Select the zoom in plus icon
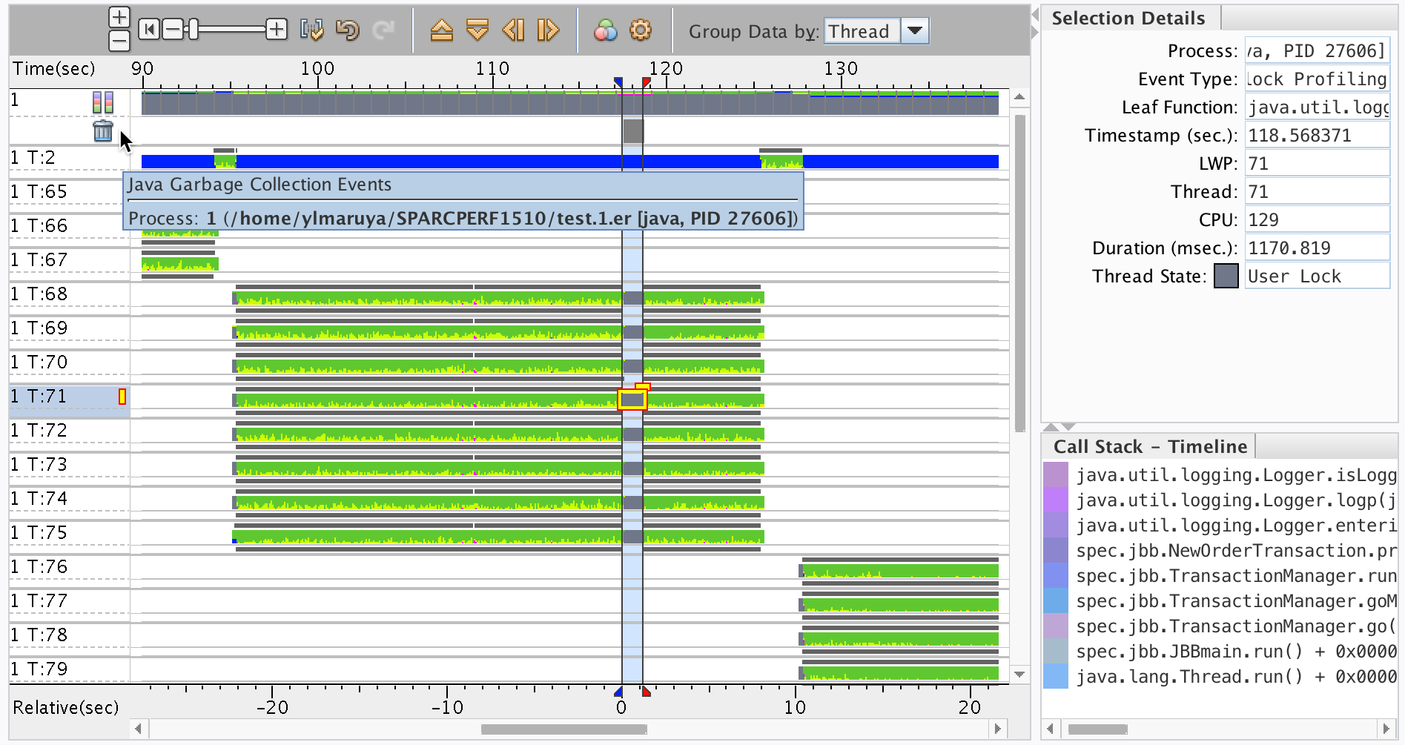Viewport: 1405px width, 745px height. point(119,16)
